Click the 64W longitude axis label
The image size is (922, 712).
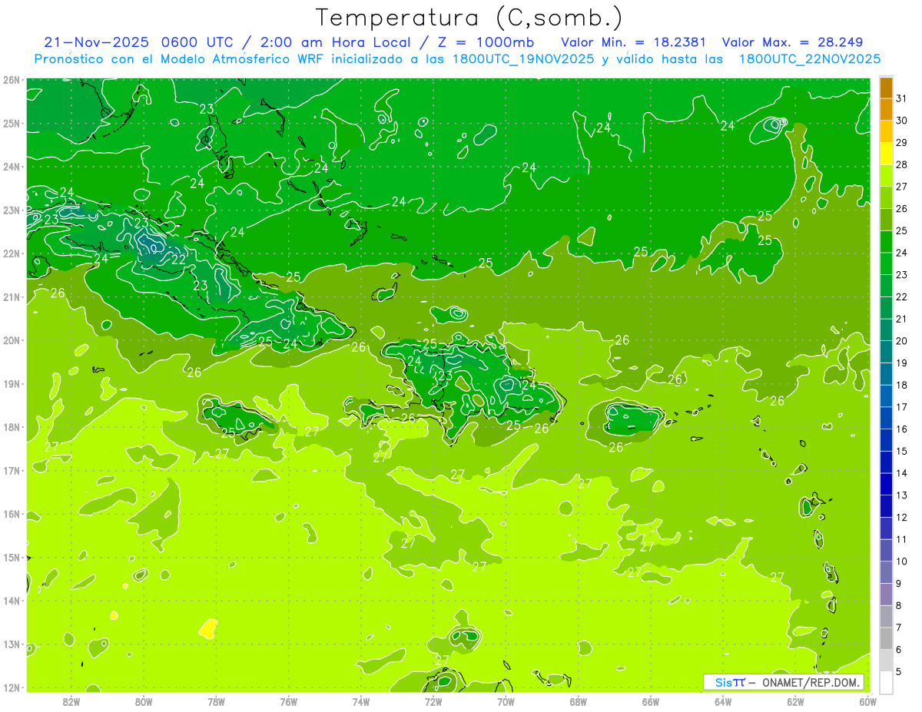tap(723, 701)
